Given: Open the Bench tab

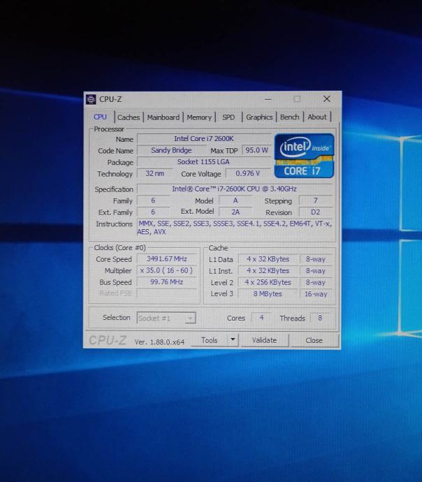Looking at the screenshot, I should [289, 117].
